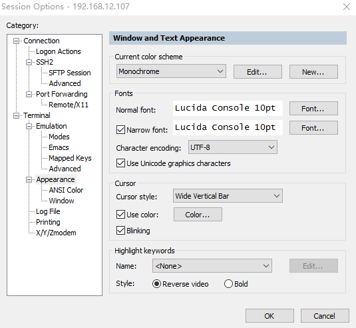The image size is (356, 328).
Task: Select the Terminal category label
Action: 37,115
